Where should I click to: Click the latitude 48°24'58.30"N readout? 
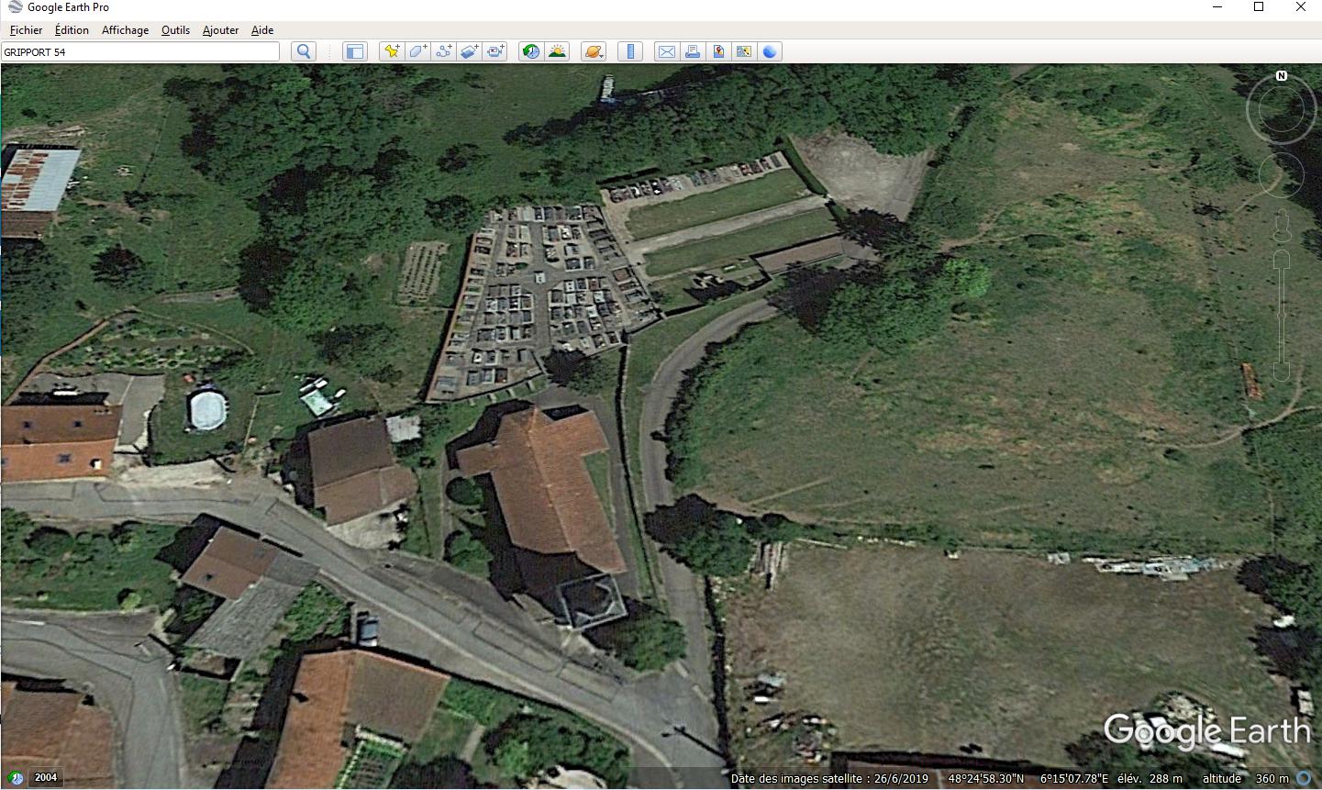coord(986,779)
